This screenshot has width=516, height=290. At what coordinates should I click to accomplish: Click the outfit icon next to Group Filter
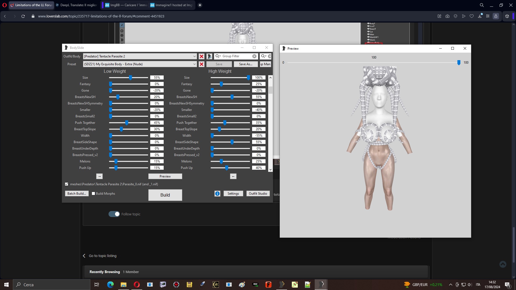click(209, 56)
